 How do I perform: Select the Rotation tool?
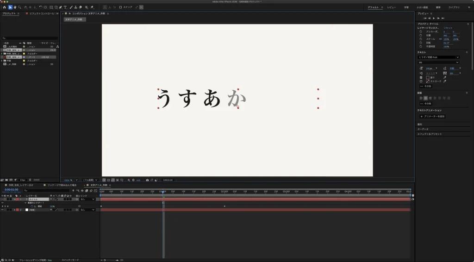[x=41, y=7]
